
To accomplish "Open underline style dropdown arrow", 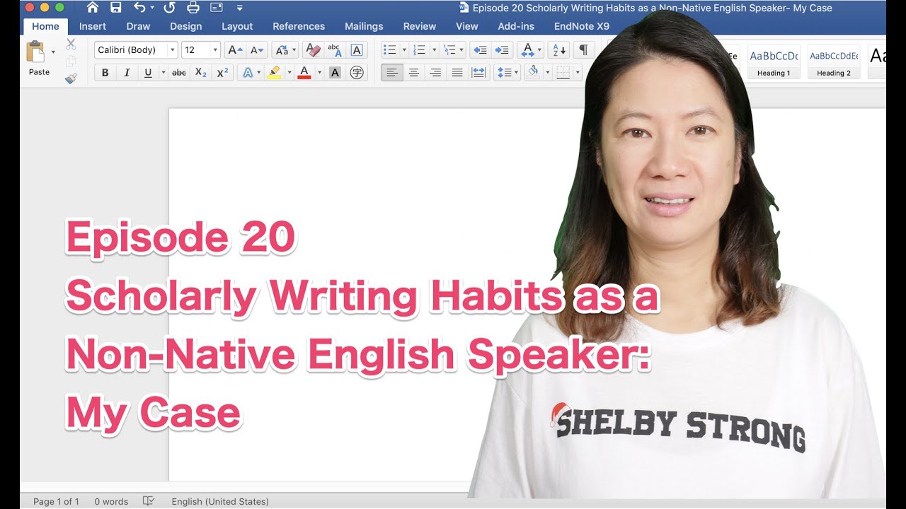I will (163, 72).
